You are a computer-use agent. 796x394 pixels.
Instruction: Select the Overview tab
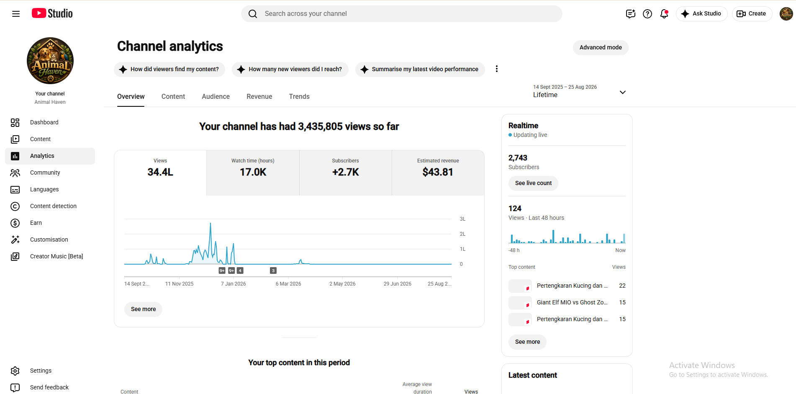click(x=131, y=97)
